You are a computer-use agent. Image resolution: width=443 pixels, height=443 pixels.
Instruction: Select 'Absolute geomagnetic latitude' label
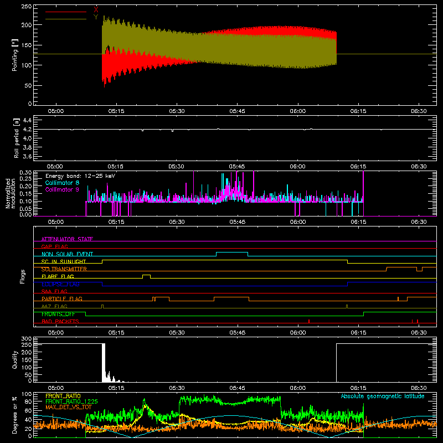pyautogui.click(x=383, y=396)
